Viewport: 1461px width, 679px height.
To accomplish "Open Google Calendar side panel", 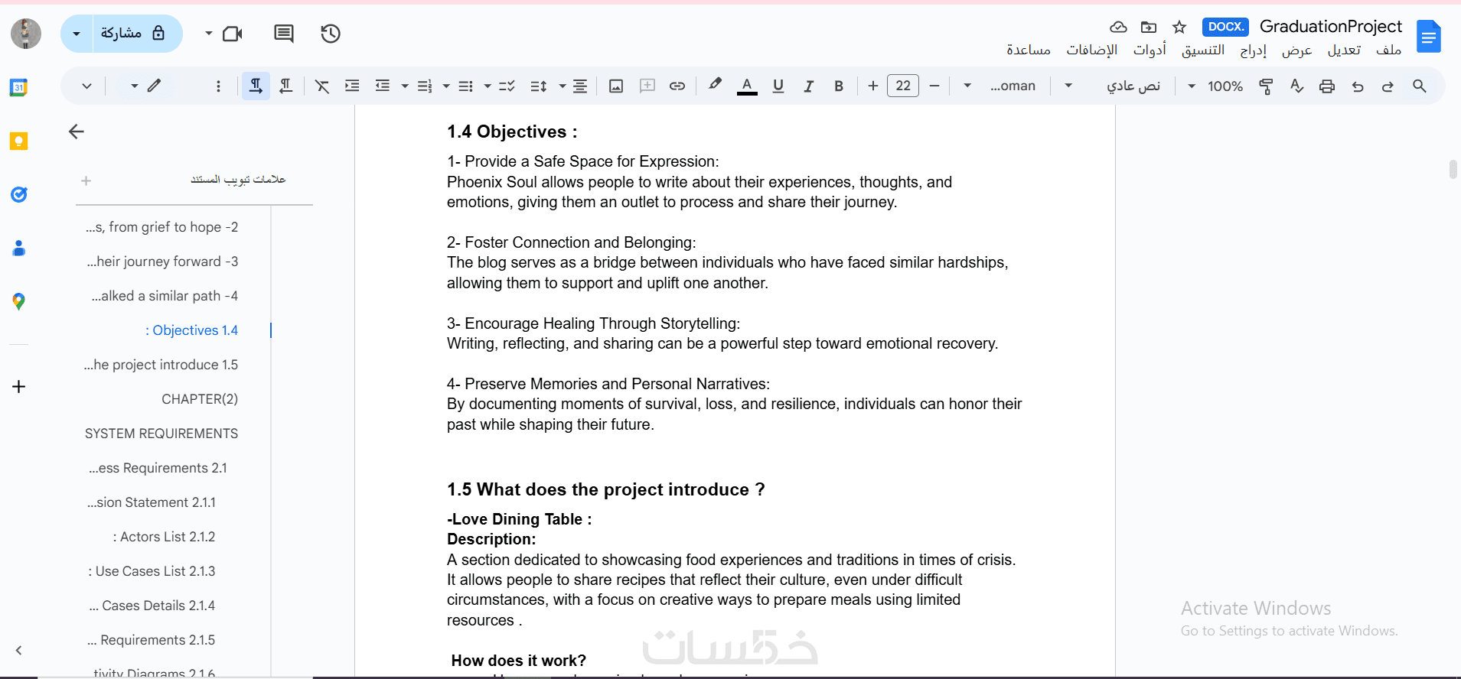I will coord(18,87).
